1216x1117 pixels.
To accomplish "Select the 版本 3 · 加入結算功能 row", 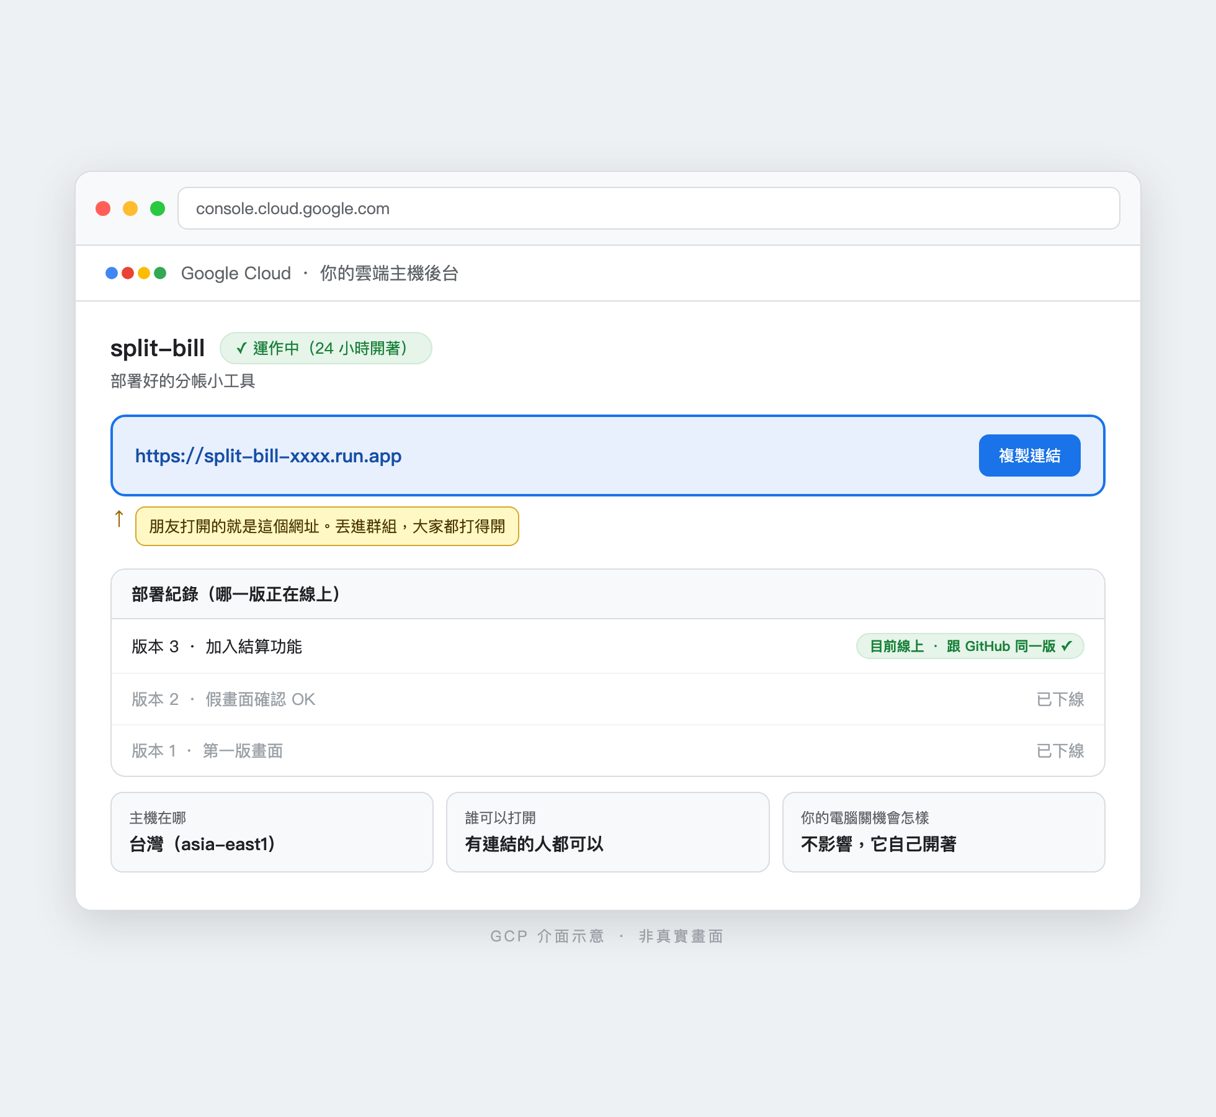I will (x=608, y=646).
